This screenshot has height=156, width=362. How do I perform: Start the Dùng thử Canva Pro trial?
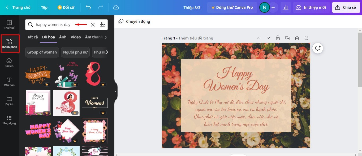pos(232,7)
